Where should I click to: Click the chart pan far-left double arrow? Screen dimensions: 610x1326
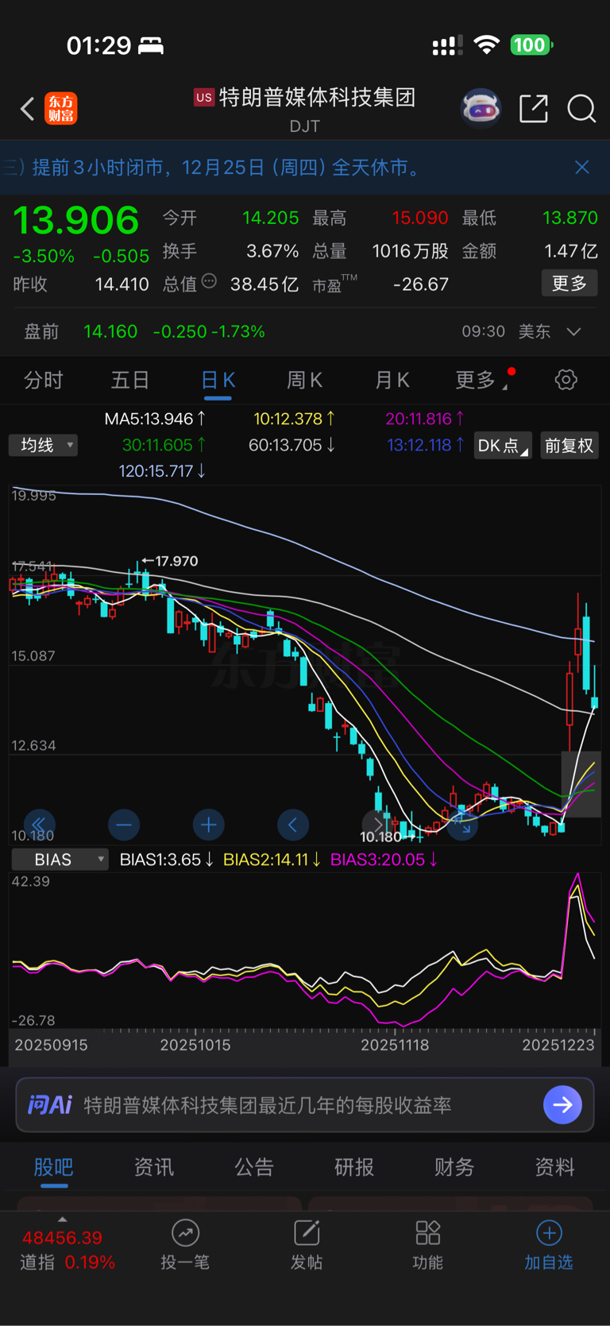(x=39, y=825)
